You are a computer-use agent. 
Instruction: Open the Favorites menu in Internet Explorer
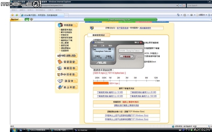(x=40, y=10)
